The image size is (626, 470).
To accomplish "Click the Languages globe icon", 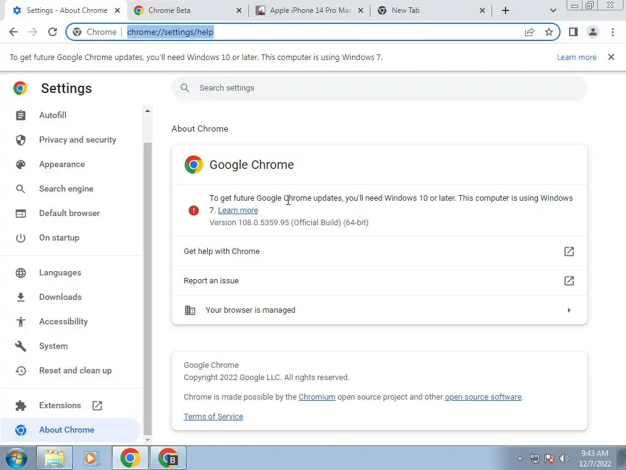I will [21, 272].
